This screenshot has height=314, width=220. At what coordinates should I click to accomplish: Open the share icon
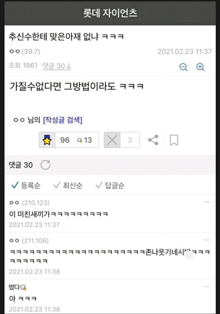tap(153, 140)
